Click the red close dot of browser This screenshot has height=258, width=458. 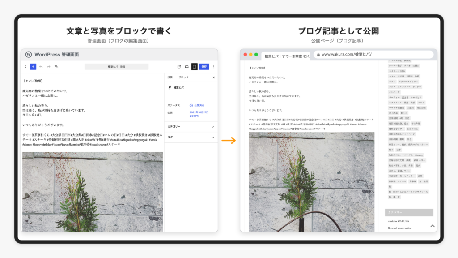click(246, 54)
